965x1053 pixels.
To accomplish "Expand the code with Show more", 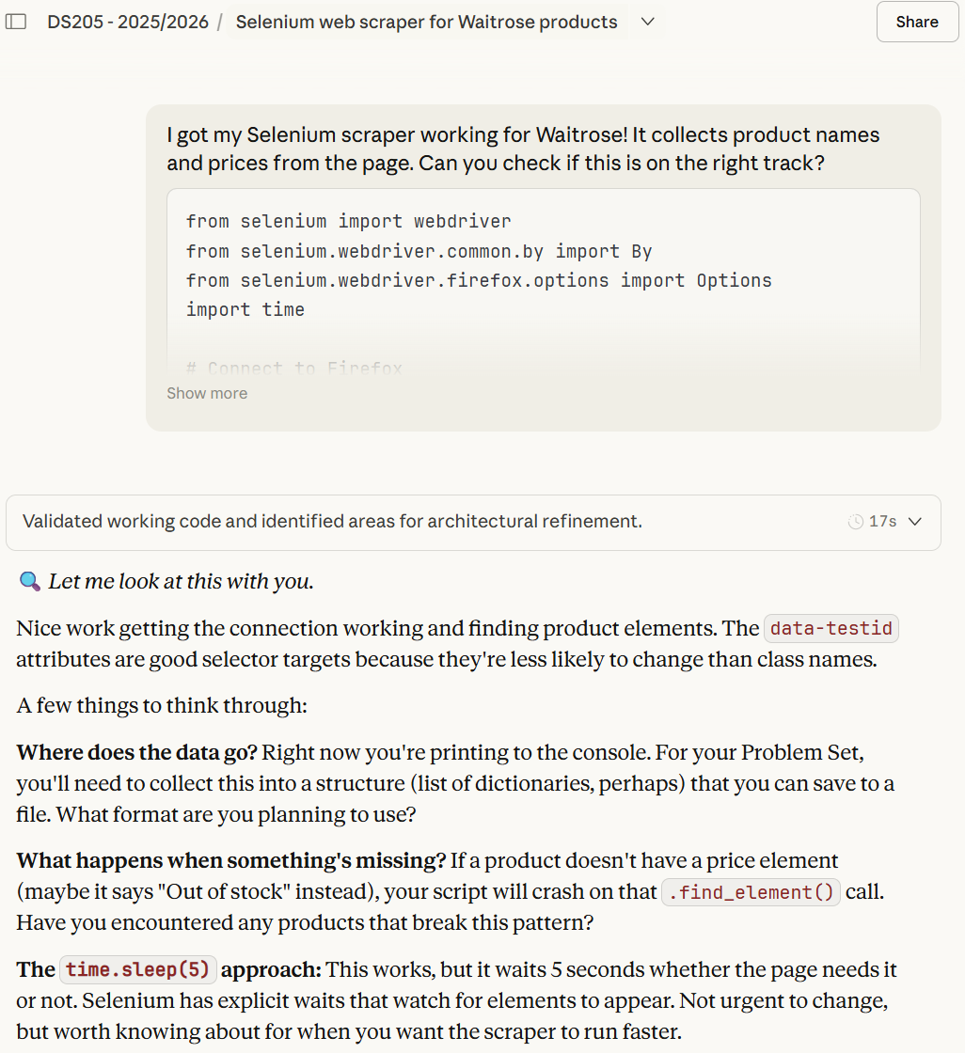I will point(207,393).
